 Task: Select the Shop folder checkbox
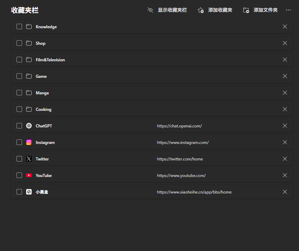19,43
